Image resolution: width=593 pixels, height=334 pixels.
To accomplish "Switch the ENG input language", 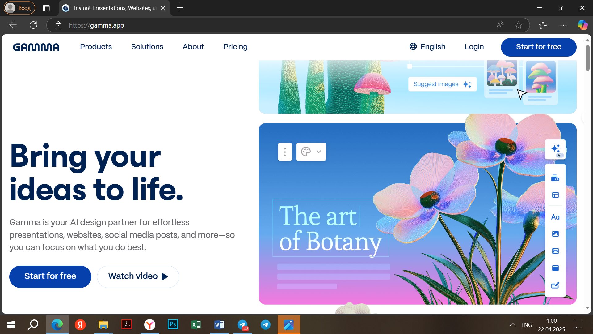I will click(x=527, y=325).
